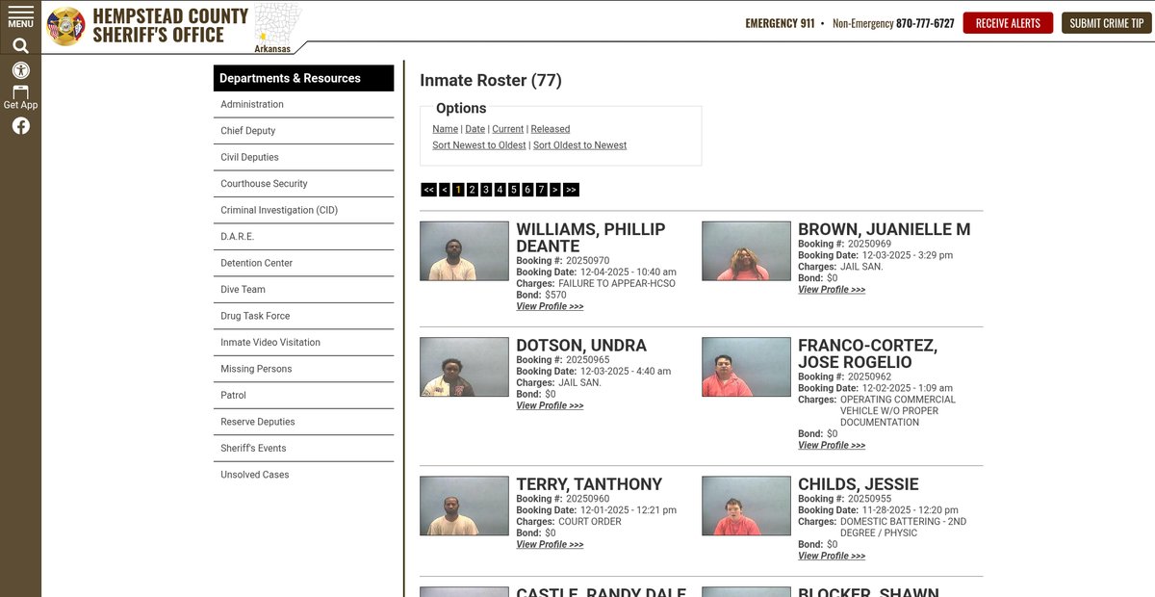Screen dimensions: 1155x597
Task: Open Chief Deputy department page
Action: pos(303,131)
